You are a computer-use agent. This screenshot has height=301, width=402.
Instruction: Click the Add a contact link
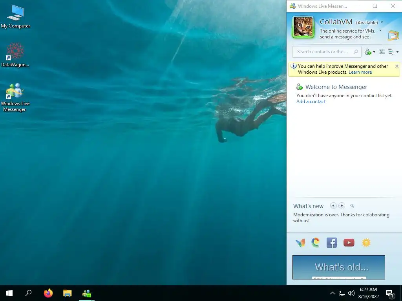coord(311,102)
